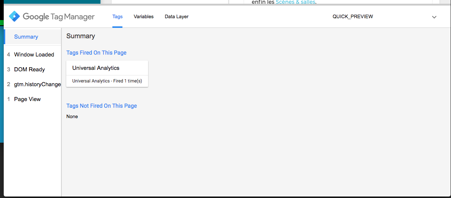Select Summary in the event sidebar
Image resolution: width=451 pixels, height=198 pixels.
point(26,37)
